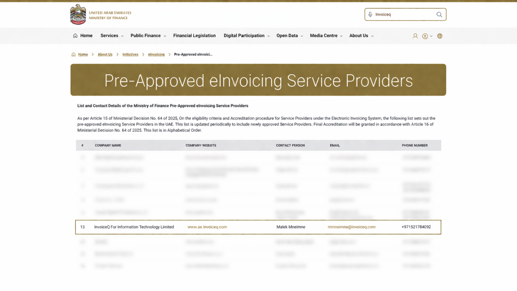
Task: Click the COMPANY WEBSITE column header
Action: click(201, 145)
